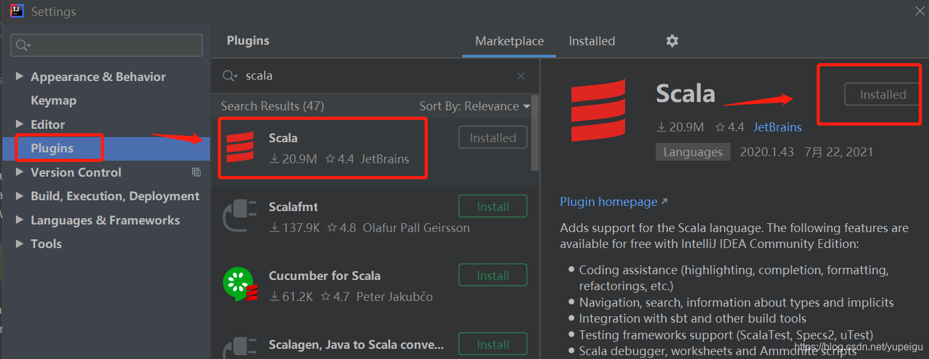The width and height of the screenshot is (929, 359).
Task: Click into the plugin search field containing scala
Action: tap(377, 76)
